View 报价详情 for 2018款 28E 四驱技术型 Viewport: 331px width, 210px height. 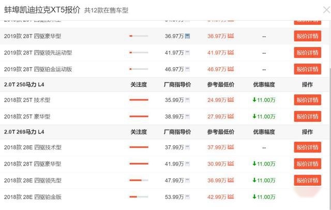[x=307, y=147]
